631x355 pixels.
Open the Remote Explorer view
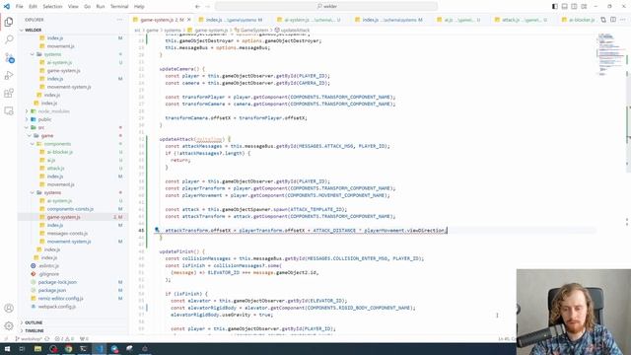pos(9,110)
